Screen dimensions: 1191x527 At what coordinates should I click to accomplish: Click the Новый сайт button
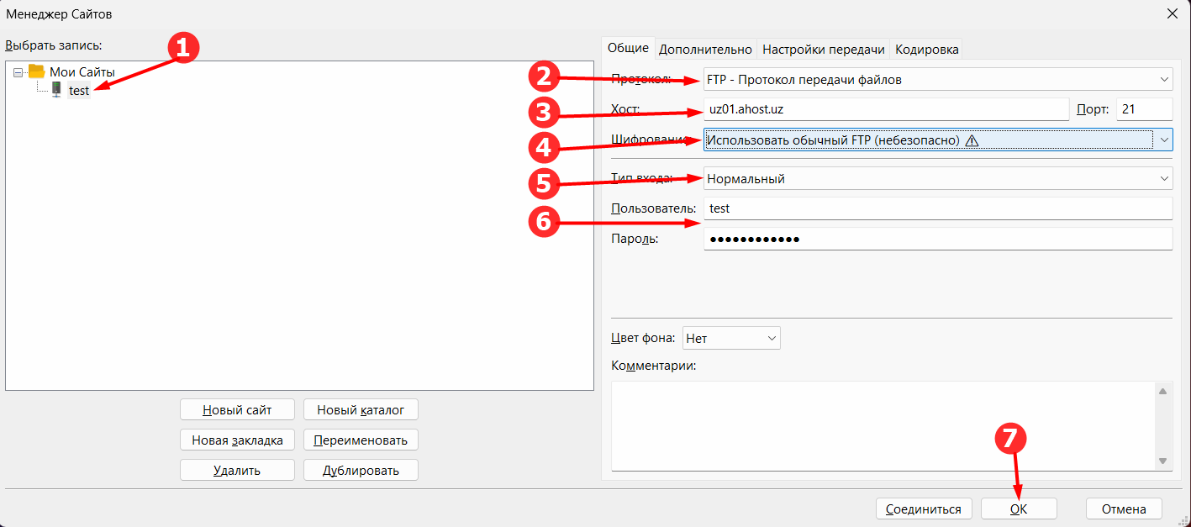click(237, 410)
